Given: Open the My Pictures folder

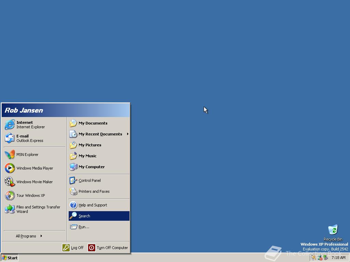Looking at the screenshot, I should coord(99,145).
